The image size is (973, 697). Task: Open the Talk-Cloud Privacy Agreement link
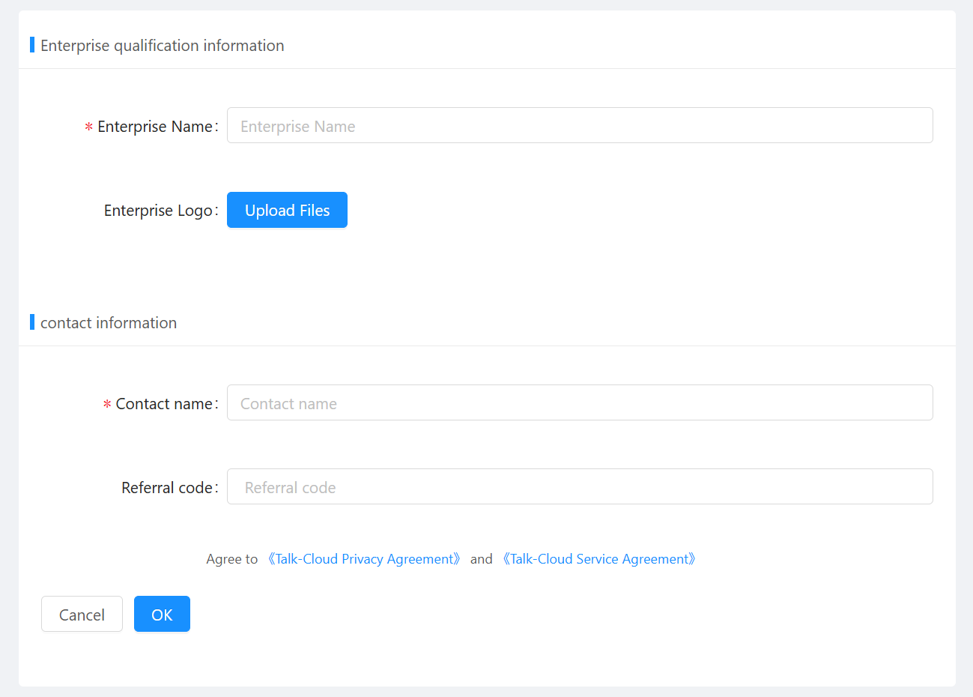[x=364, y=559]
